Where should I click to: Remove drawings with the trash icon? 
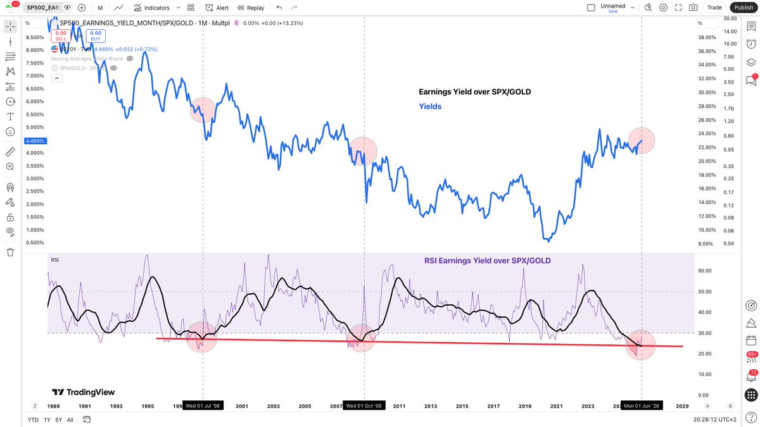point(10,252)
